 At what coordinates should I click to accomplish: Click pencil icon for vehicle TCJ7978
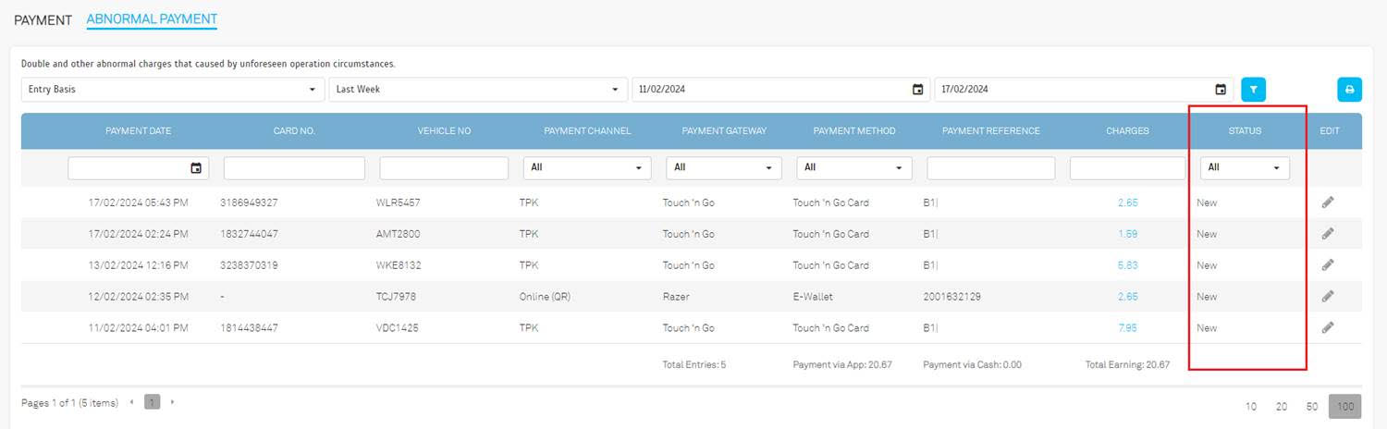tap(1328, 297)
